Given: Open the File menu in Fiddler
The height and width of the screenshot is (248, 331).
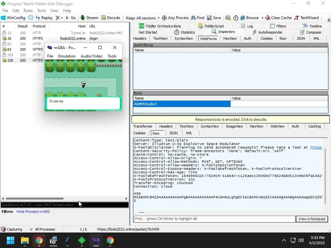Looking at the screenshot, I should tap(5, 11).
